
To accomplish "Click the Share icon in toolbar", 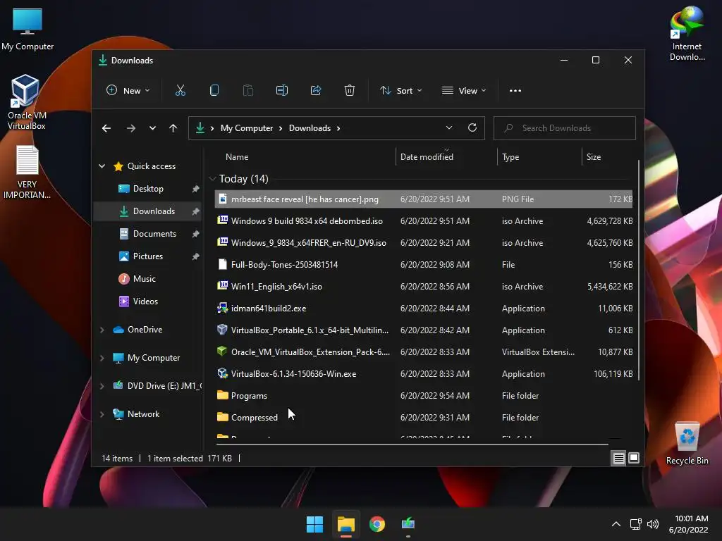I will [x=316, y=91].
